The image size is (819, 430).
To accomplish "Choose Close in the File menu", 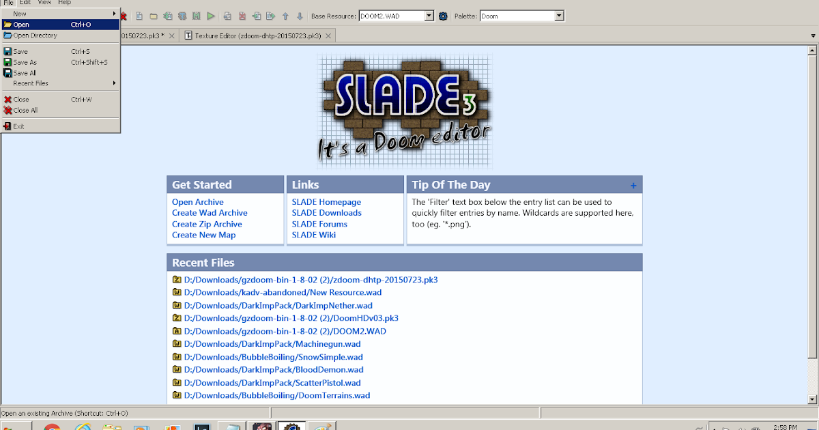I will click(61, 99).
